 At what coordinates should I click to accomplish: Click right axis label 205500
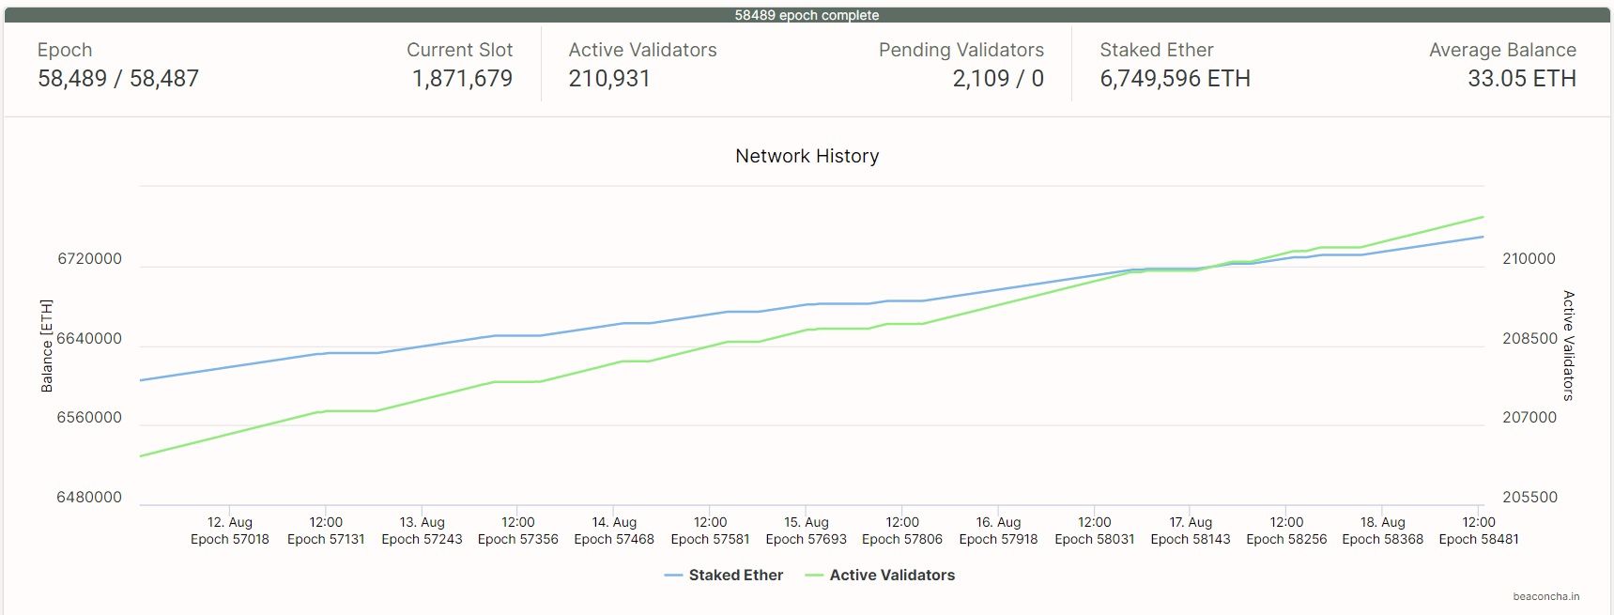[x=1529, y=498]
